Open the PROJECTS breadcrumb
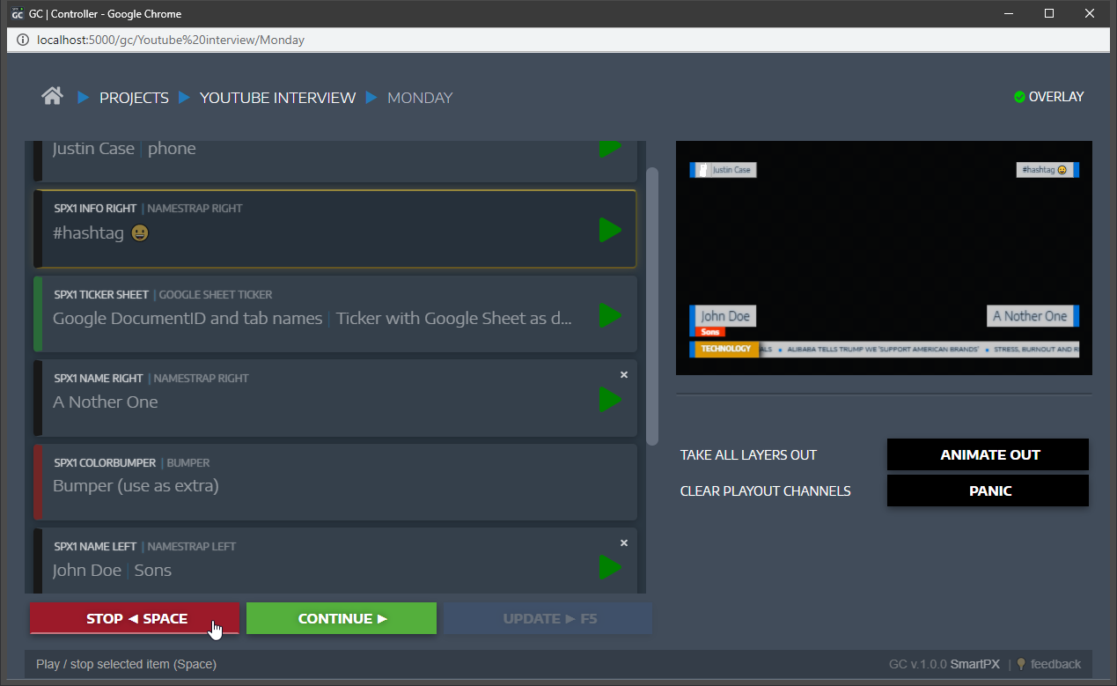The height and width of the screenshot is (686, 1117). pyautogui.click(x=134, y=98)
